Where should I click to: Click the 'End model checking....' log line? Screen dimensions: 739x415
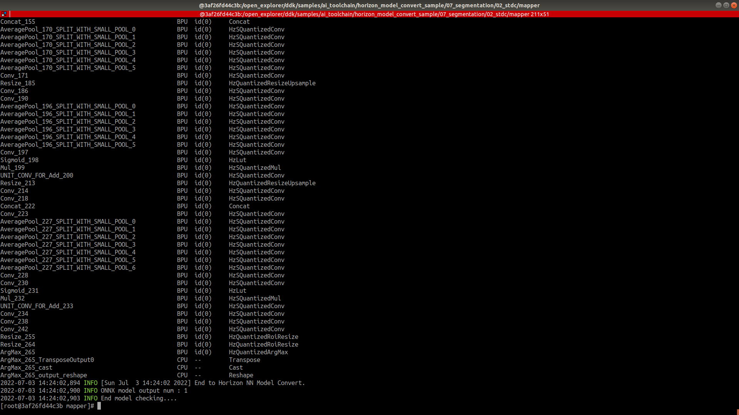pos(139,398)
